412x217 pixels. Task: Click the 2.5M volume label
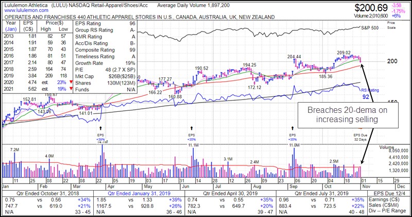[x=334, y=161]
